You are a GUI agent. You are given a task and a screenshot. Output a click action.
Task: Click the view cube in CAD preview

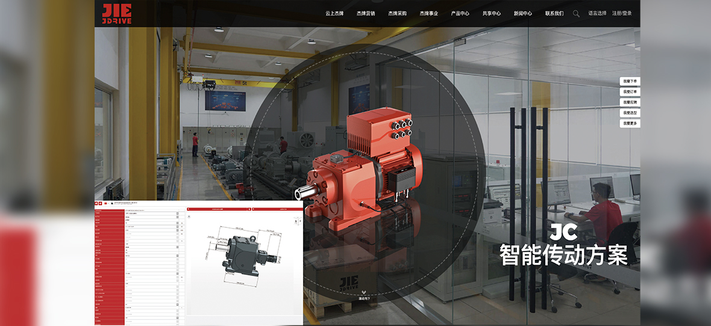tap(296, 221)
